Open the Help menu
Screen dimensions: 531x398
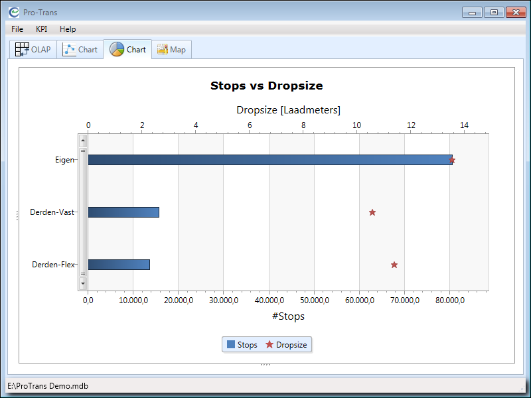[x=68, y=29]
